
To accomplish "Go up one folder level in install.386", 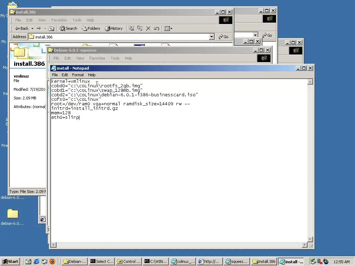I will click(x=52, y=28).
